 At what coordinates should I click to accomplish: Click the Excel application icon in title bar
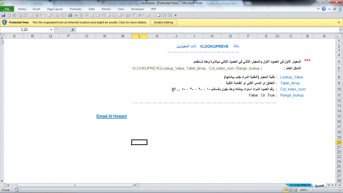3,3
